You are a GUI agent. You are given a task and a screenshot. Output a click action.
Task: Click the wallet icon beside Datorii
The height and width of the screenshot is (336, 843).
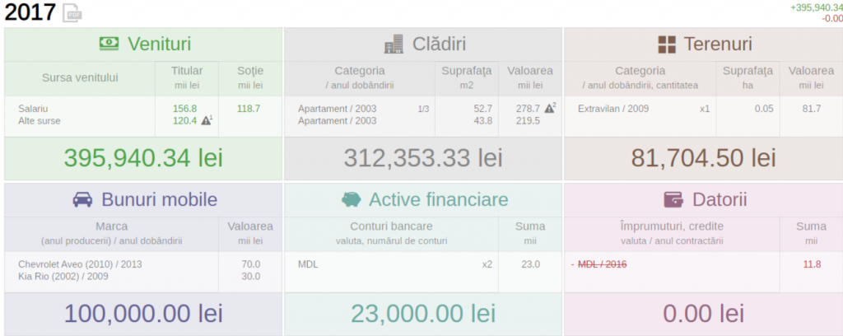(673, 199)
